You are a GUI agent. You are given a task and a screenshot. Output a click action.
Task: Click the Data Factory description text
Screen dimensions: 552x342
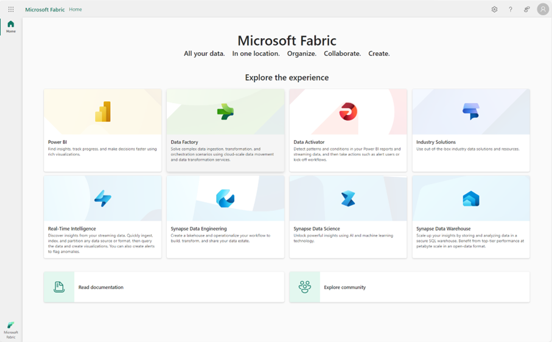click(x=222, y=154)
